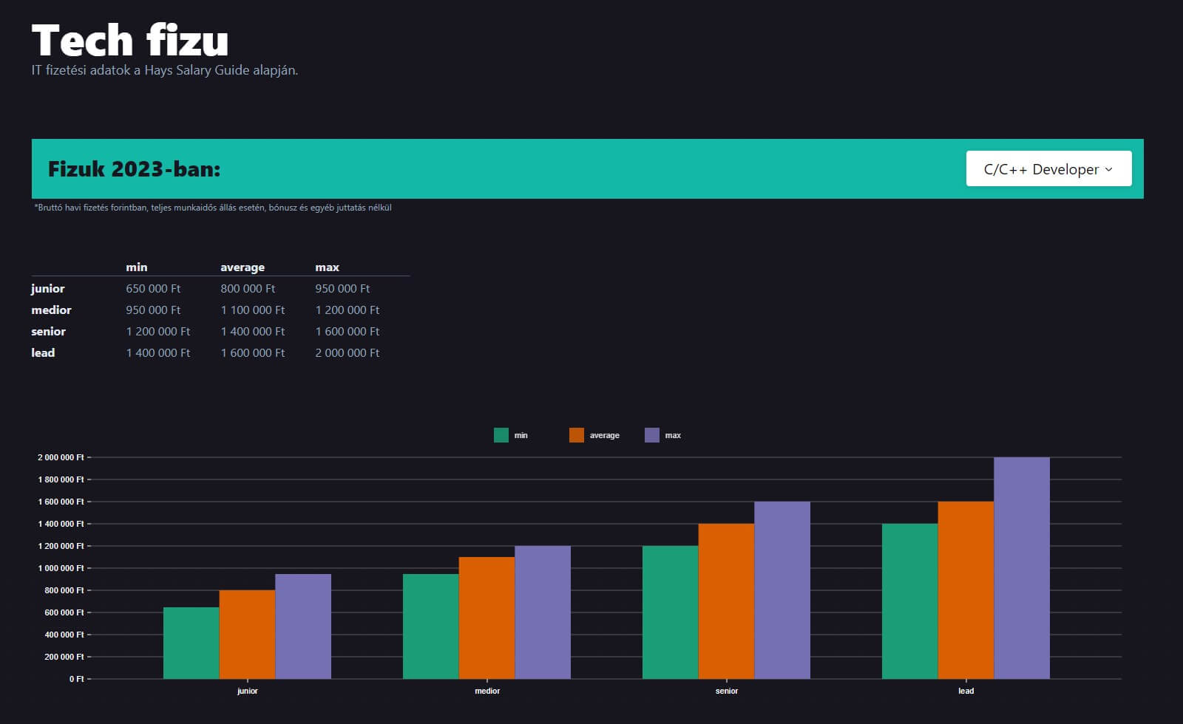Select the senior row label in the salary table
This screenshot has width=1183, height=724.
[48, 332]
